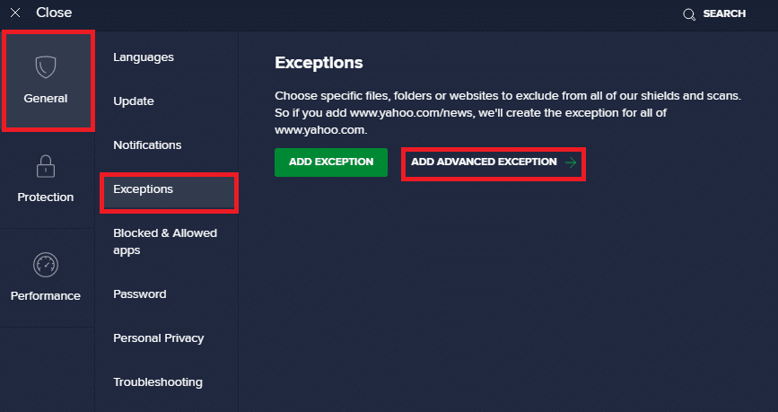
Task: Click the SEARCH text label
Action: pyautogui.click(x=724, y=14)
